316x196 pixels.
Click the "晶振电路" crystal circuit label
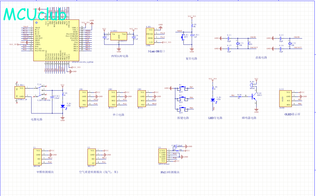[261, 58]
